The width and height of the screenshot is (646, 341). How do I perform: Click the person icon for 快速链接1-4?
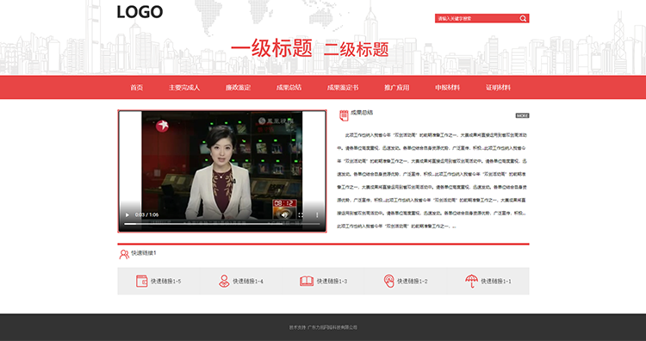(224, 281)
